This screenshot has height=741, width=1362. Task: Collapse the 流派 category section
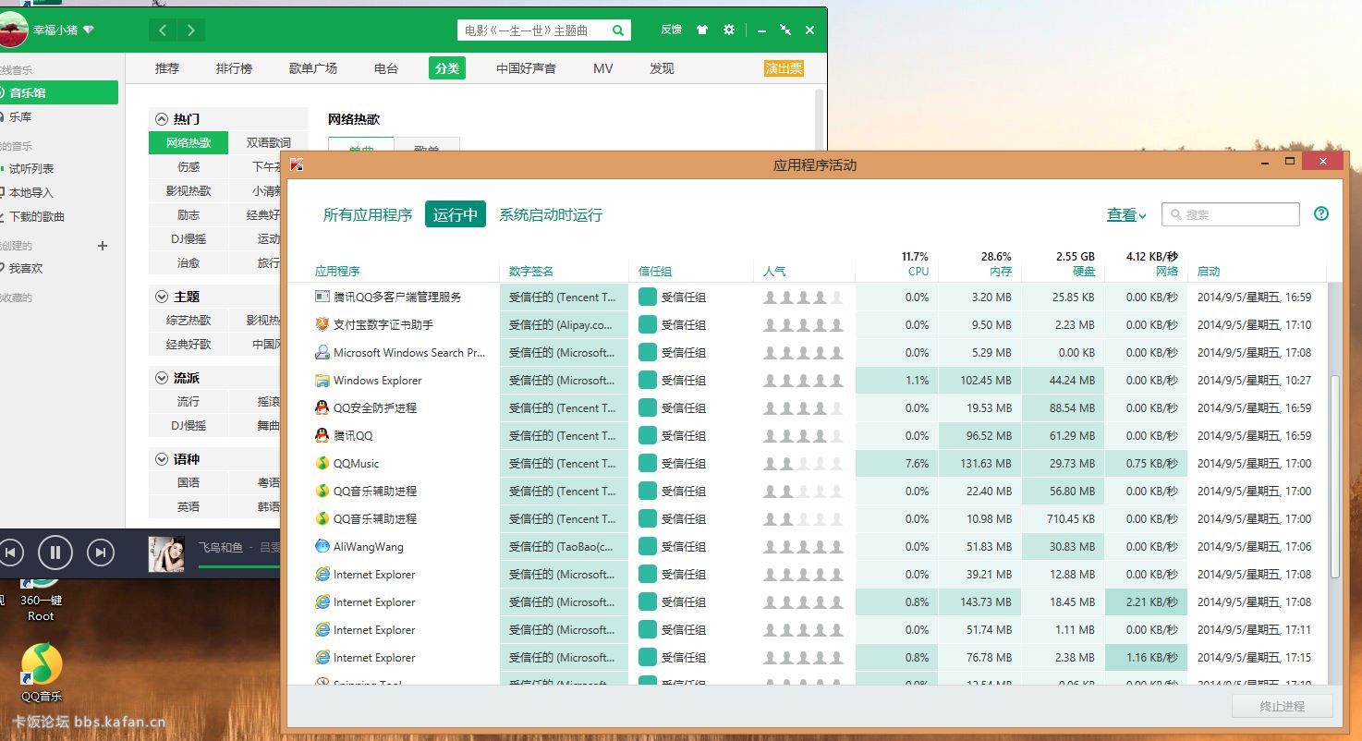162,378
